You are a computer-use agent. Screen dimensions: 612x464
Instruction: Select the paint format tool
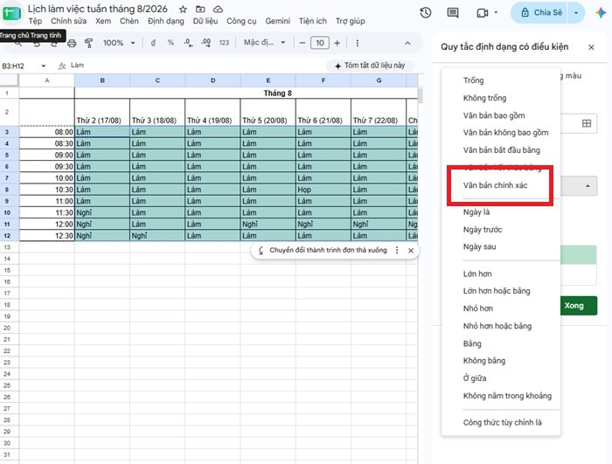[89, 43]
